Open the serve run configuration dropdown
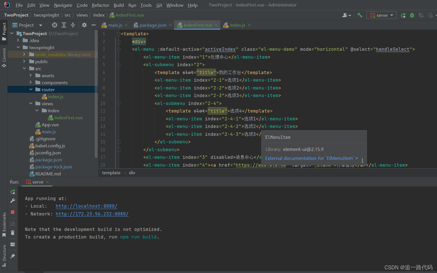 click(x=392, y=15)
